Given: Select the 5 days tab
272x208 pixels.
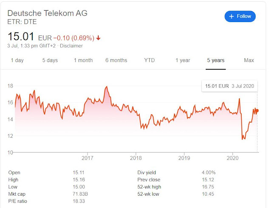Looking at the screenshot, I should [x=50, y=60].
